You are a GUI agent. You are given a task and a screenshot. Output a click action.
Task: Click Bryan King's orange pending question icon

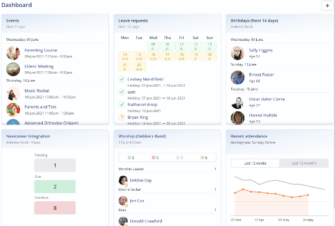pyautogui.click(x=122, y=117)
